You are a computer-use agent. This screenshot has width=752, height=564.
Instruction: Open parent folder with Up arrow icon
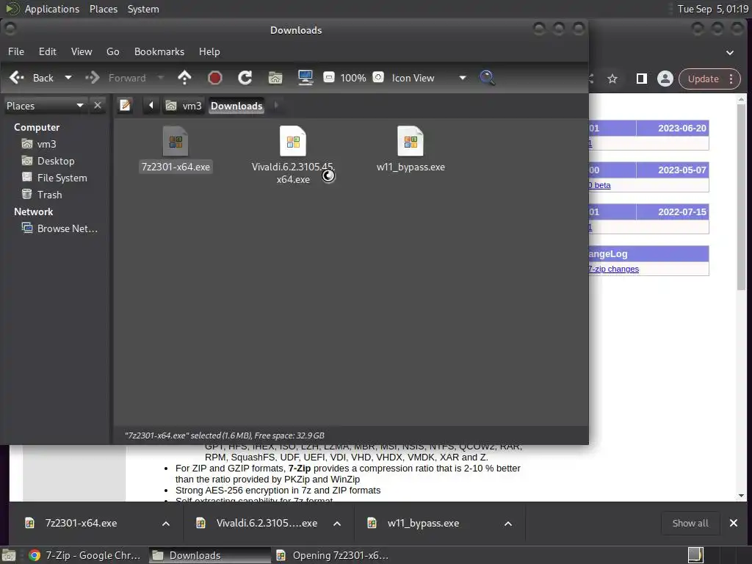pyautogui.click(x=184, y=78)
